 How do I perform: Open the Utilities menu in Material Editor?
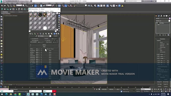(52, 11)
